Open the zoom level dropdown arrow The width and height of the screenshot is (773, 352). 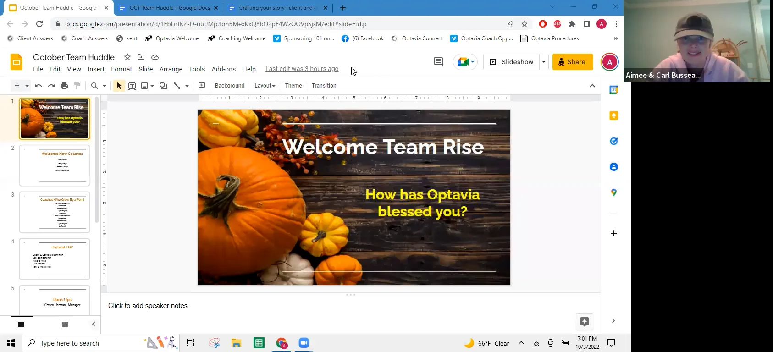click(105, 86)
